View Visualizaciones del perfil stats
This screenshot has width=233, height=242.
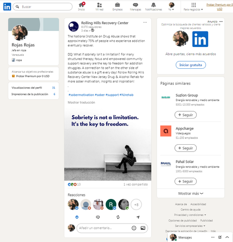33,88
